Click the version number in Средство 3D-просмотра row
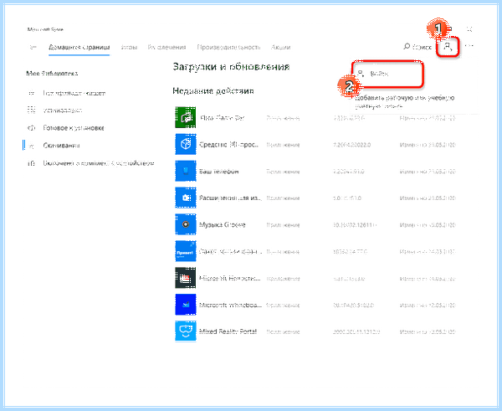This screenshot has width=502, height=411. 352,145
